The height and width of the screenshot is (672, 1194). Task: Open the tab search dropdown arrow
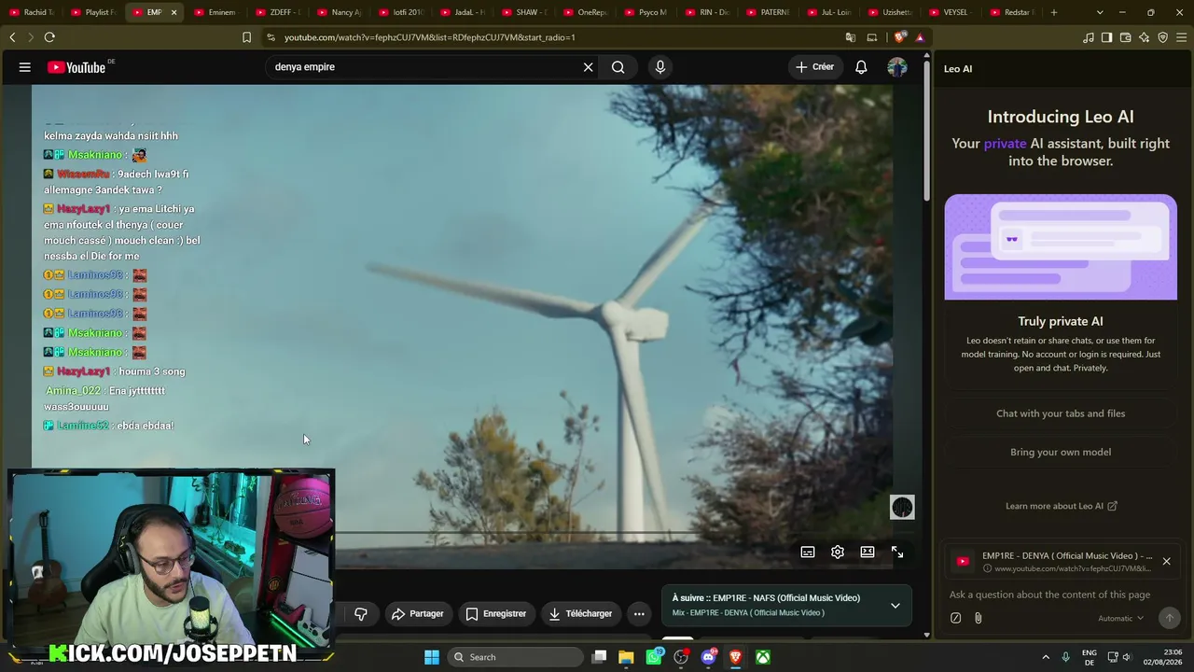1100,12
